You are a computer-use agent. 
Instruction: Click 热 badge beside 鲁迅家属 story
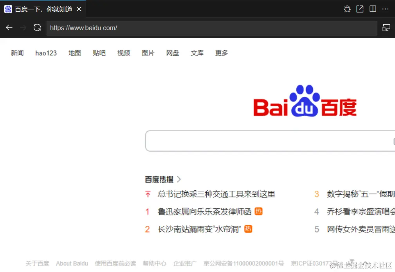tap(258, 211)
